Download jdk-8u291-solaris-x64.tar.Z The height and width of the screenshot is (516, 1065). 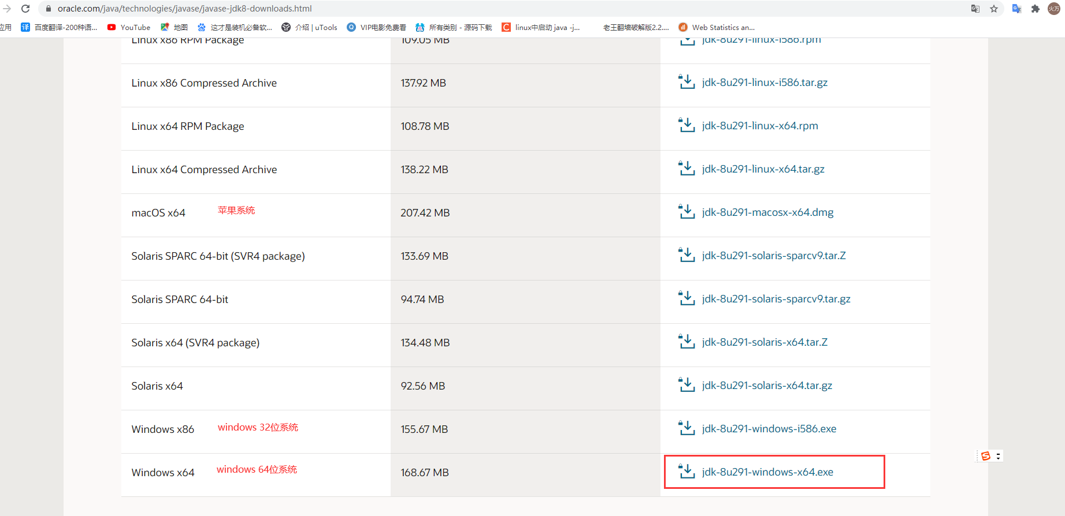[x=765, y=342]
